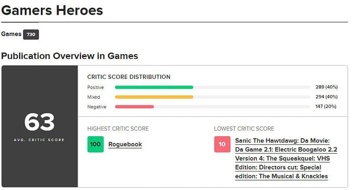Click the 63 average critic score
This screenshot has height=190, width=352.
point(39,123)
